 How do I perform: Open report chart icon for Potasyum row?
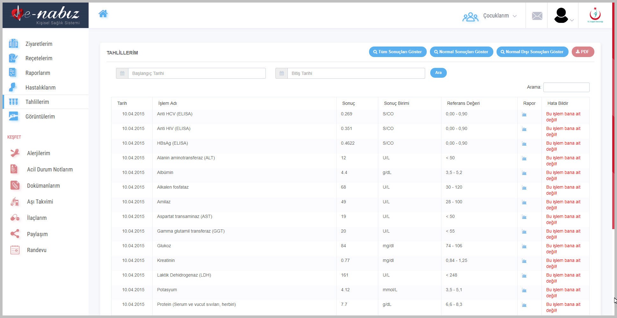524,290
